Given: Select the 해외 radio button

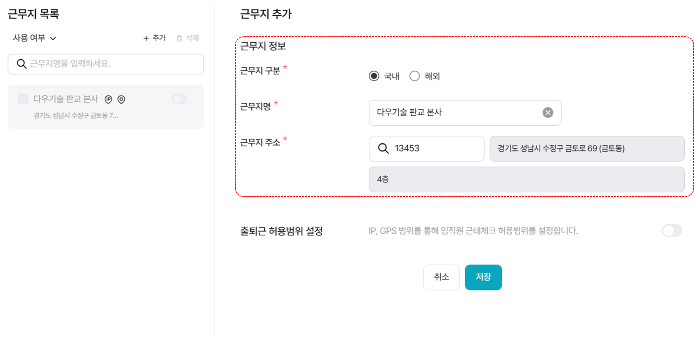Looking at the screenshot, I should [x=414, y=76].
